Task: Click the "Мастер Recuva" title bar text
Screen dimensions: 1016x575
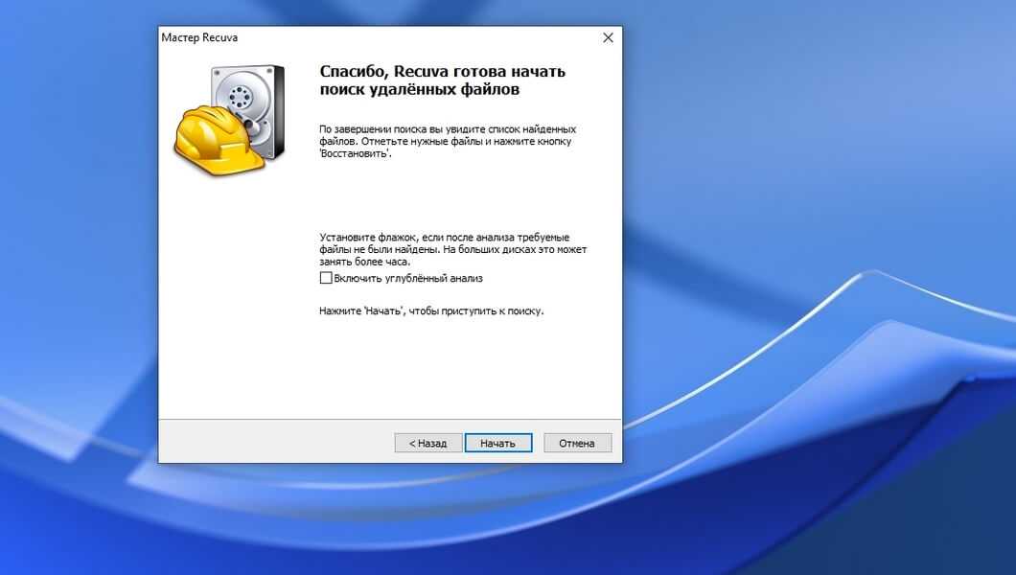Action: (x=199, y=37)
